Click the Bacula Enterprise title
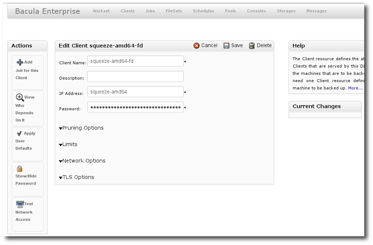Image resolution: width=373 pixels, height=245 pixels. (x=47, y=11)
